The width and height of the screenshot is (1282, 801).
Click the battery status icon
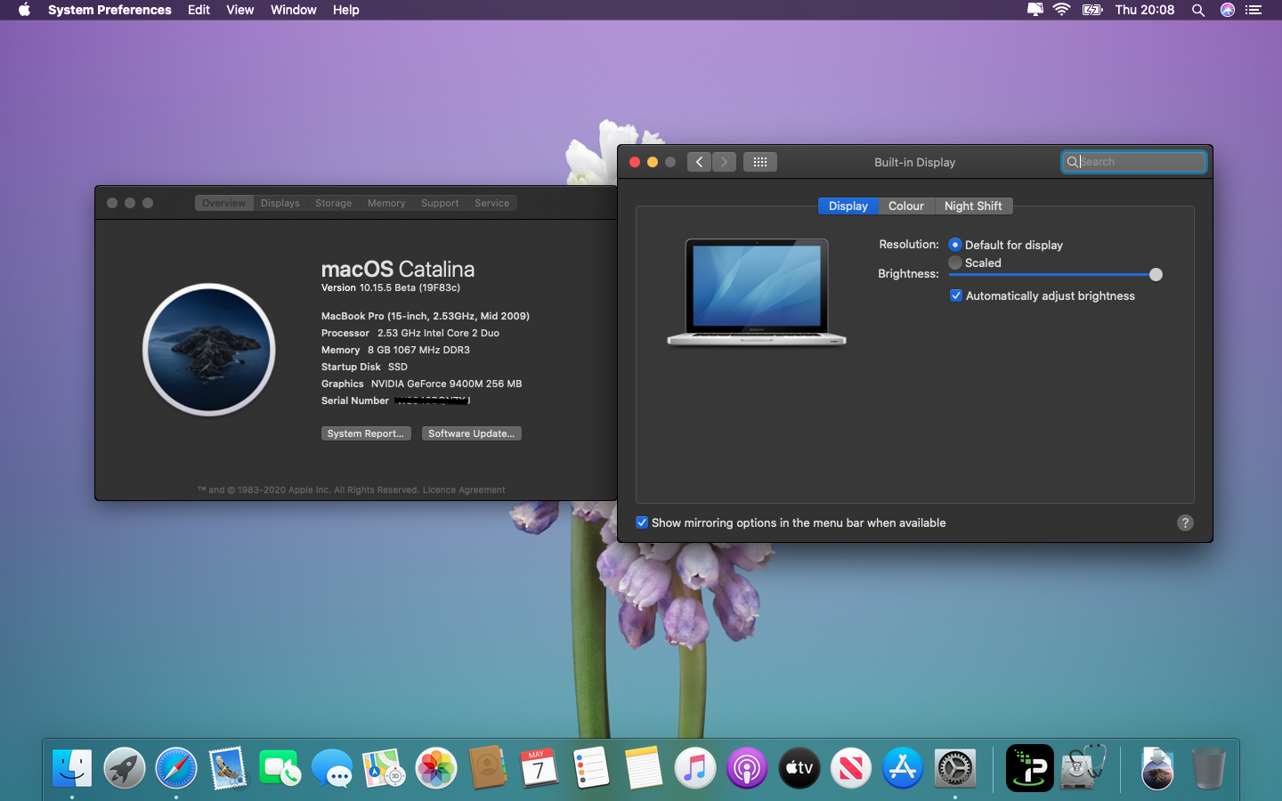click(x=1092, y=10)
